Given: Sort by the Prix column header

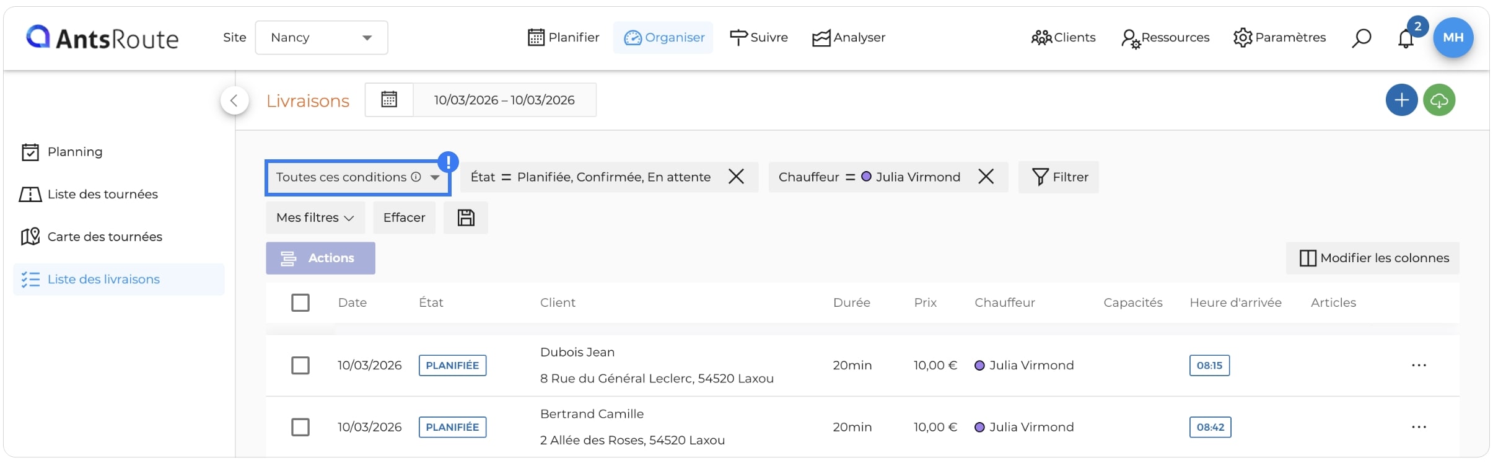Looking at the screenshot, I should [x=926, y=303].
